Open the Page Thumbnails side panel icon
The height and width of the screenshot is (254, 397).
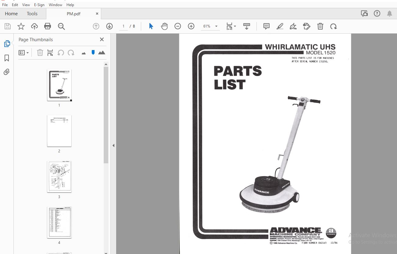[x=7, y=44]
